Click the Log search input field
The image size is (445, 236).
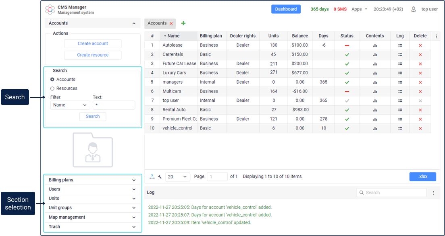tap(393, 193)
